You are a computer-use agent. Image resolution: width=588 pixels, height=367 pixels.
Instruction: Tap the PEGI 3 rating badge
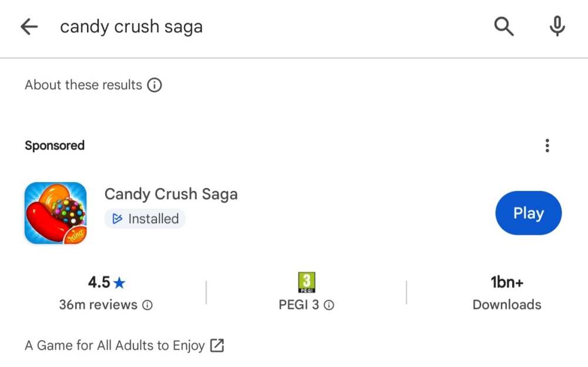click(306, 282)
